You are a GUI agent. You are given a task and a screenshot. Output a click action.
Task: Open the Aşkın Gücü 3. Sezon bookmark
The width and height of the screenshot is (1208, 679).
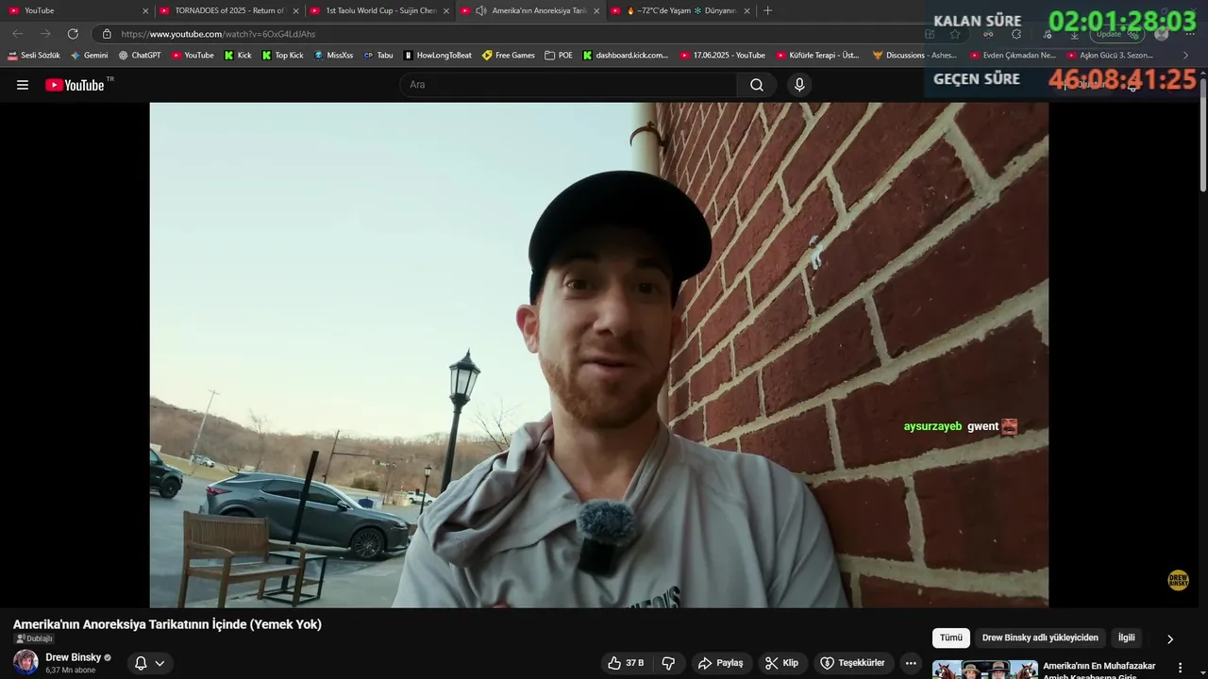coord(1109,55)
